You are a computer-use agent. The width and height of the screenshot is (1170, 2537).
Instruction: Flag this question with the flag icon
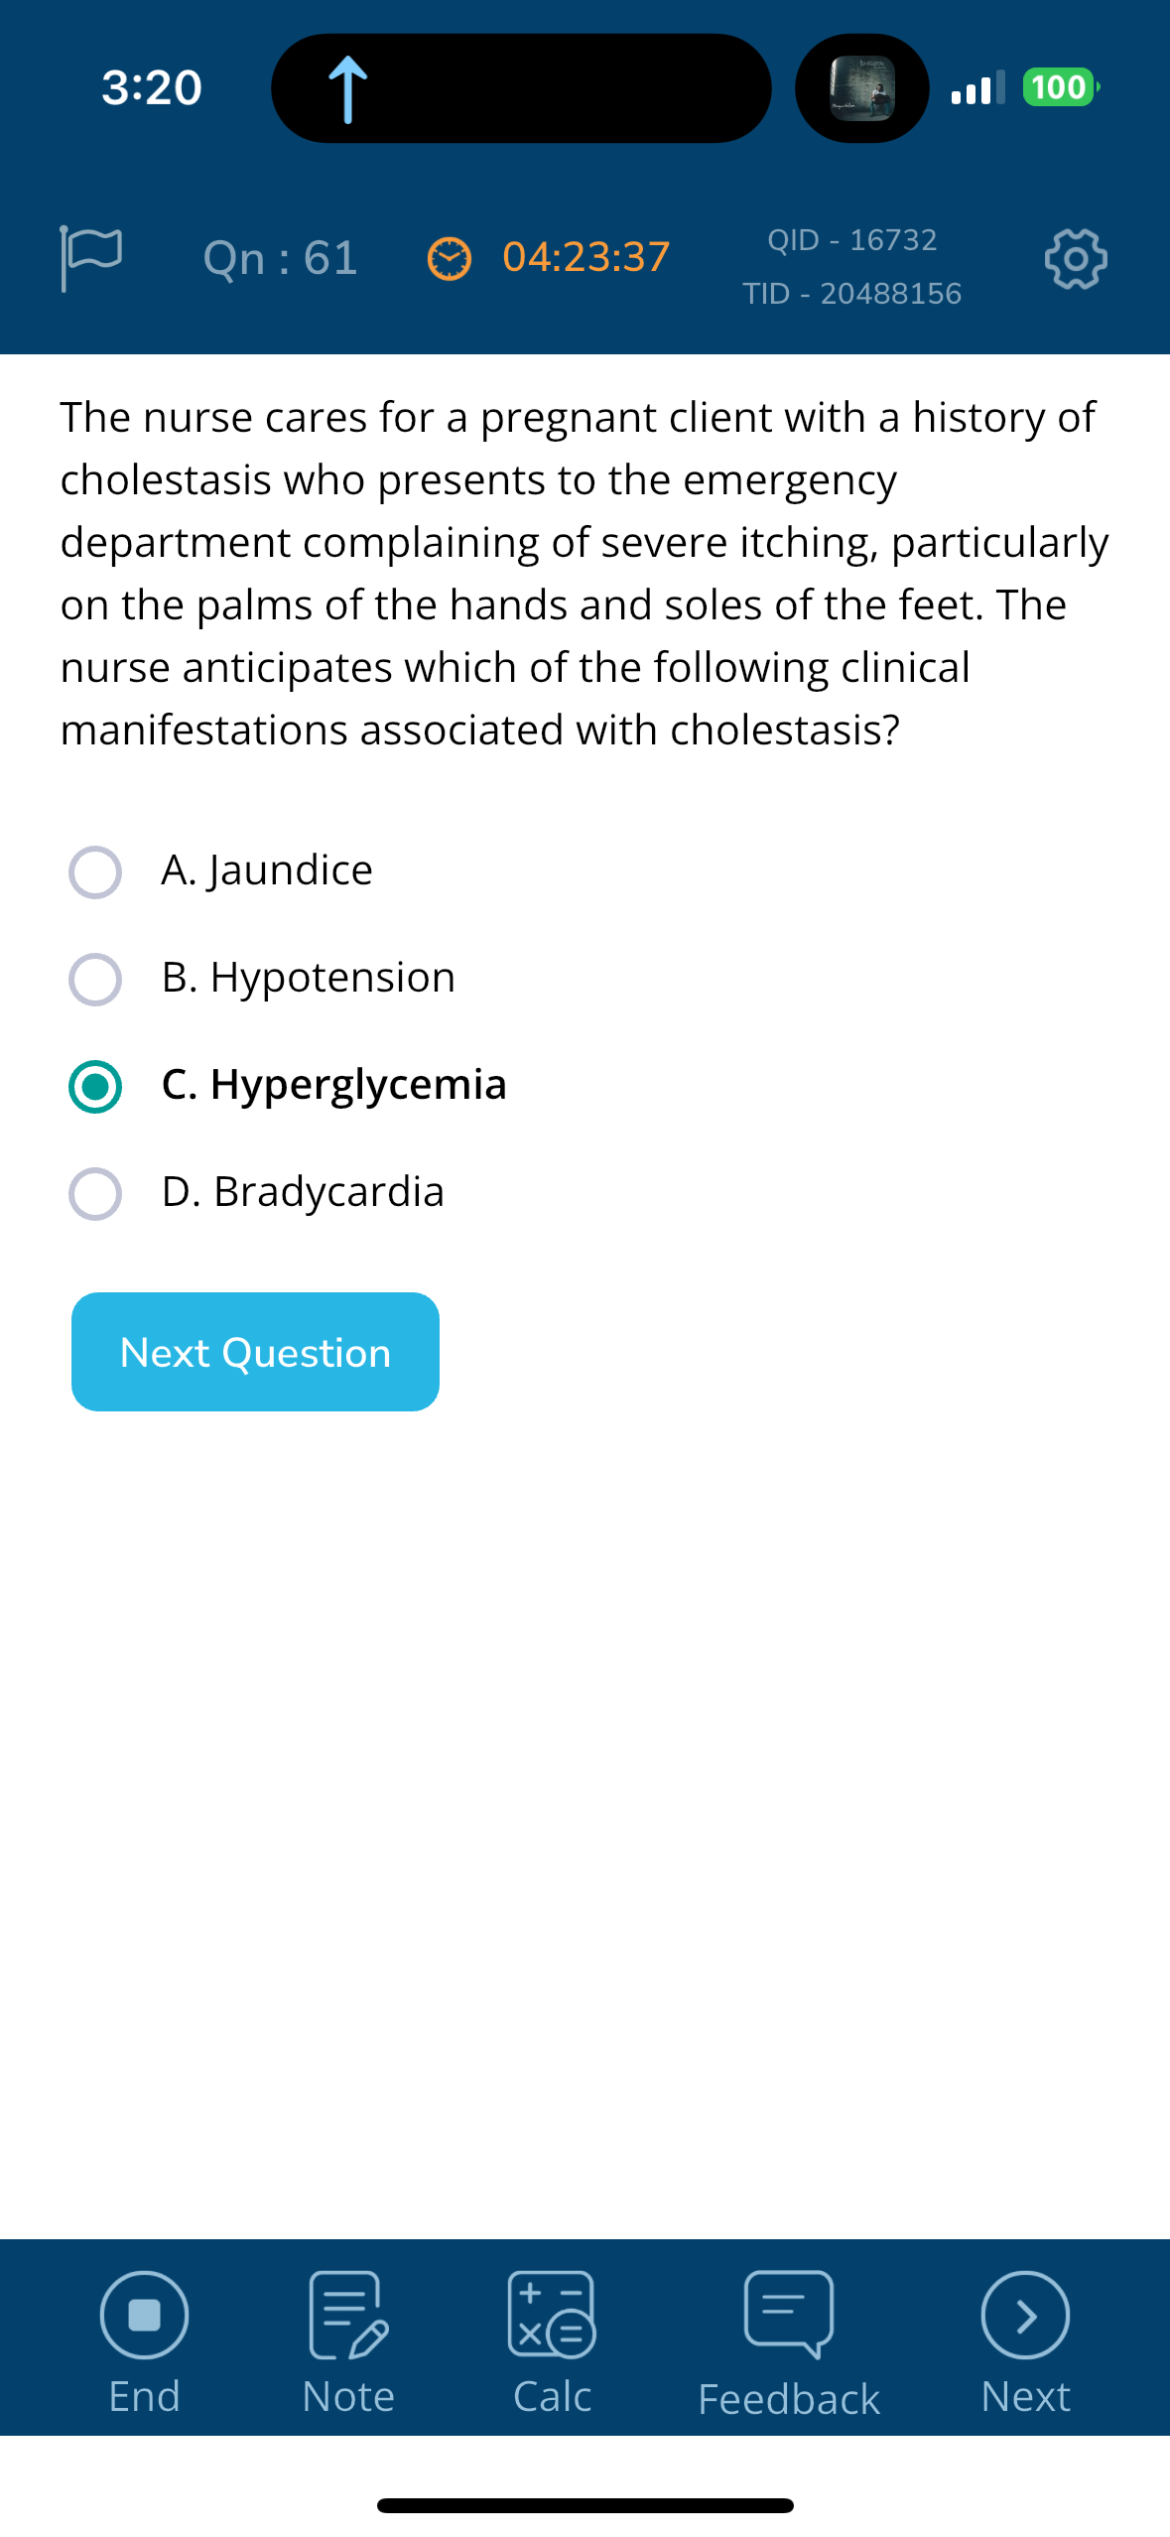pos(90,258)
